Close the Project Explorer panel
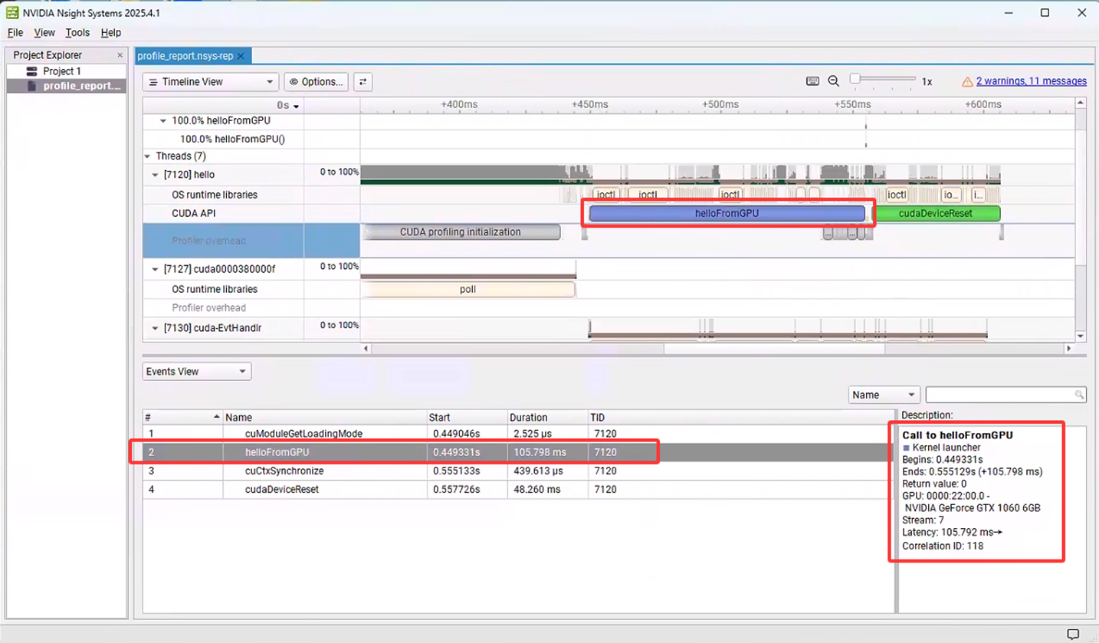The width and height of the screenshot is (1099, 643). pos(120,55)
